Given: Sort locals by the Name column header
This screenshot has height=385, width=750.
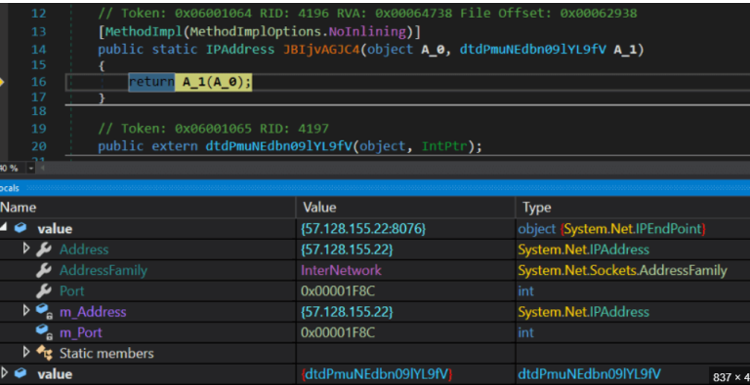Looking at the screenshot, I should coord(147,208).
